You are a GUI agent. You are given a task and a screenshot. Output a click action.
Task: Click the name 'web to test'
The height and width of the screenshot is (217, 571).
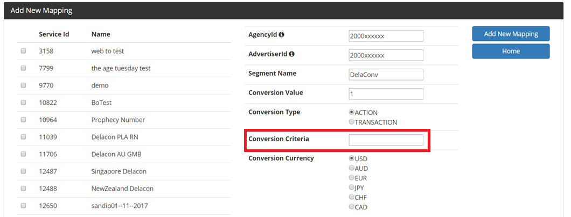108,51
